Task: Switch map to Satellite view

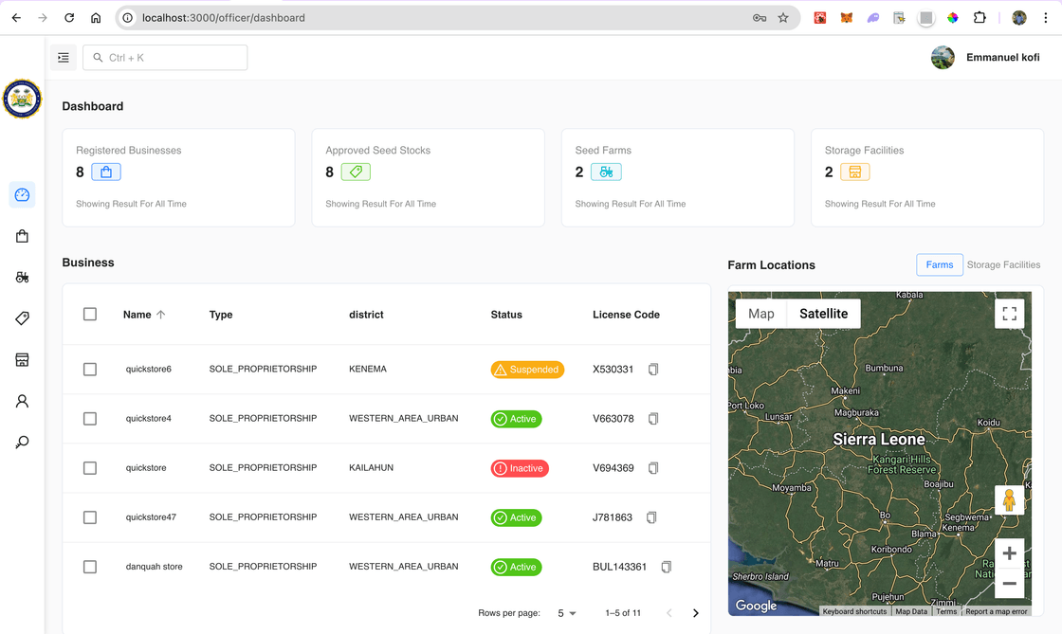Action: pos(824,314)
